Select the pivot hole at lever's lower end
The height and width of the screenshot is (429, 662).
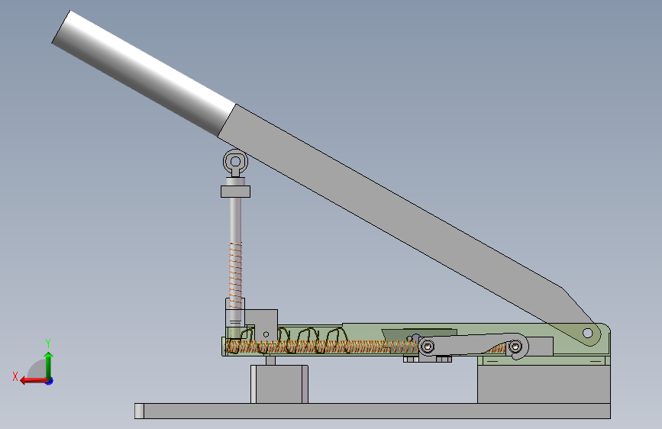588,333
